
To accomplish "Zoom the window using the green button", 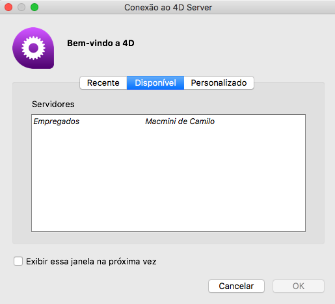I will pyautogui.click(x=34, y=7).
